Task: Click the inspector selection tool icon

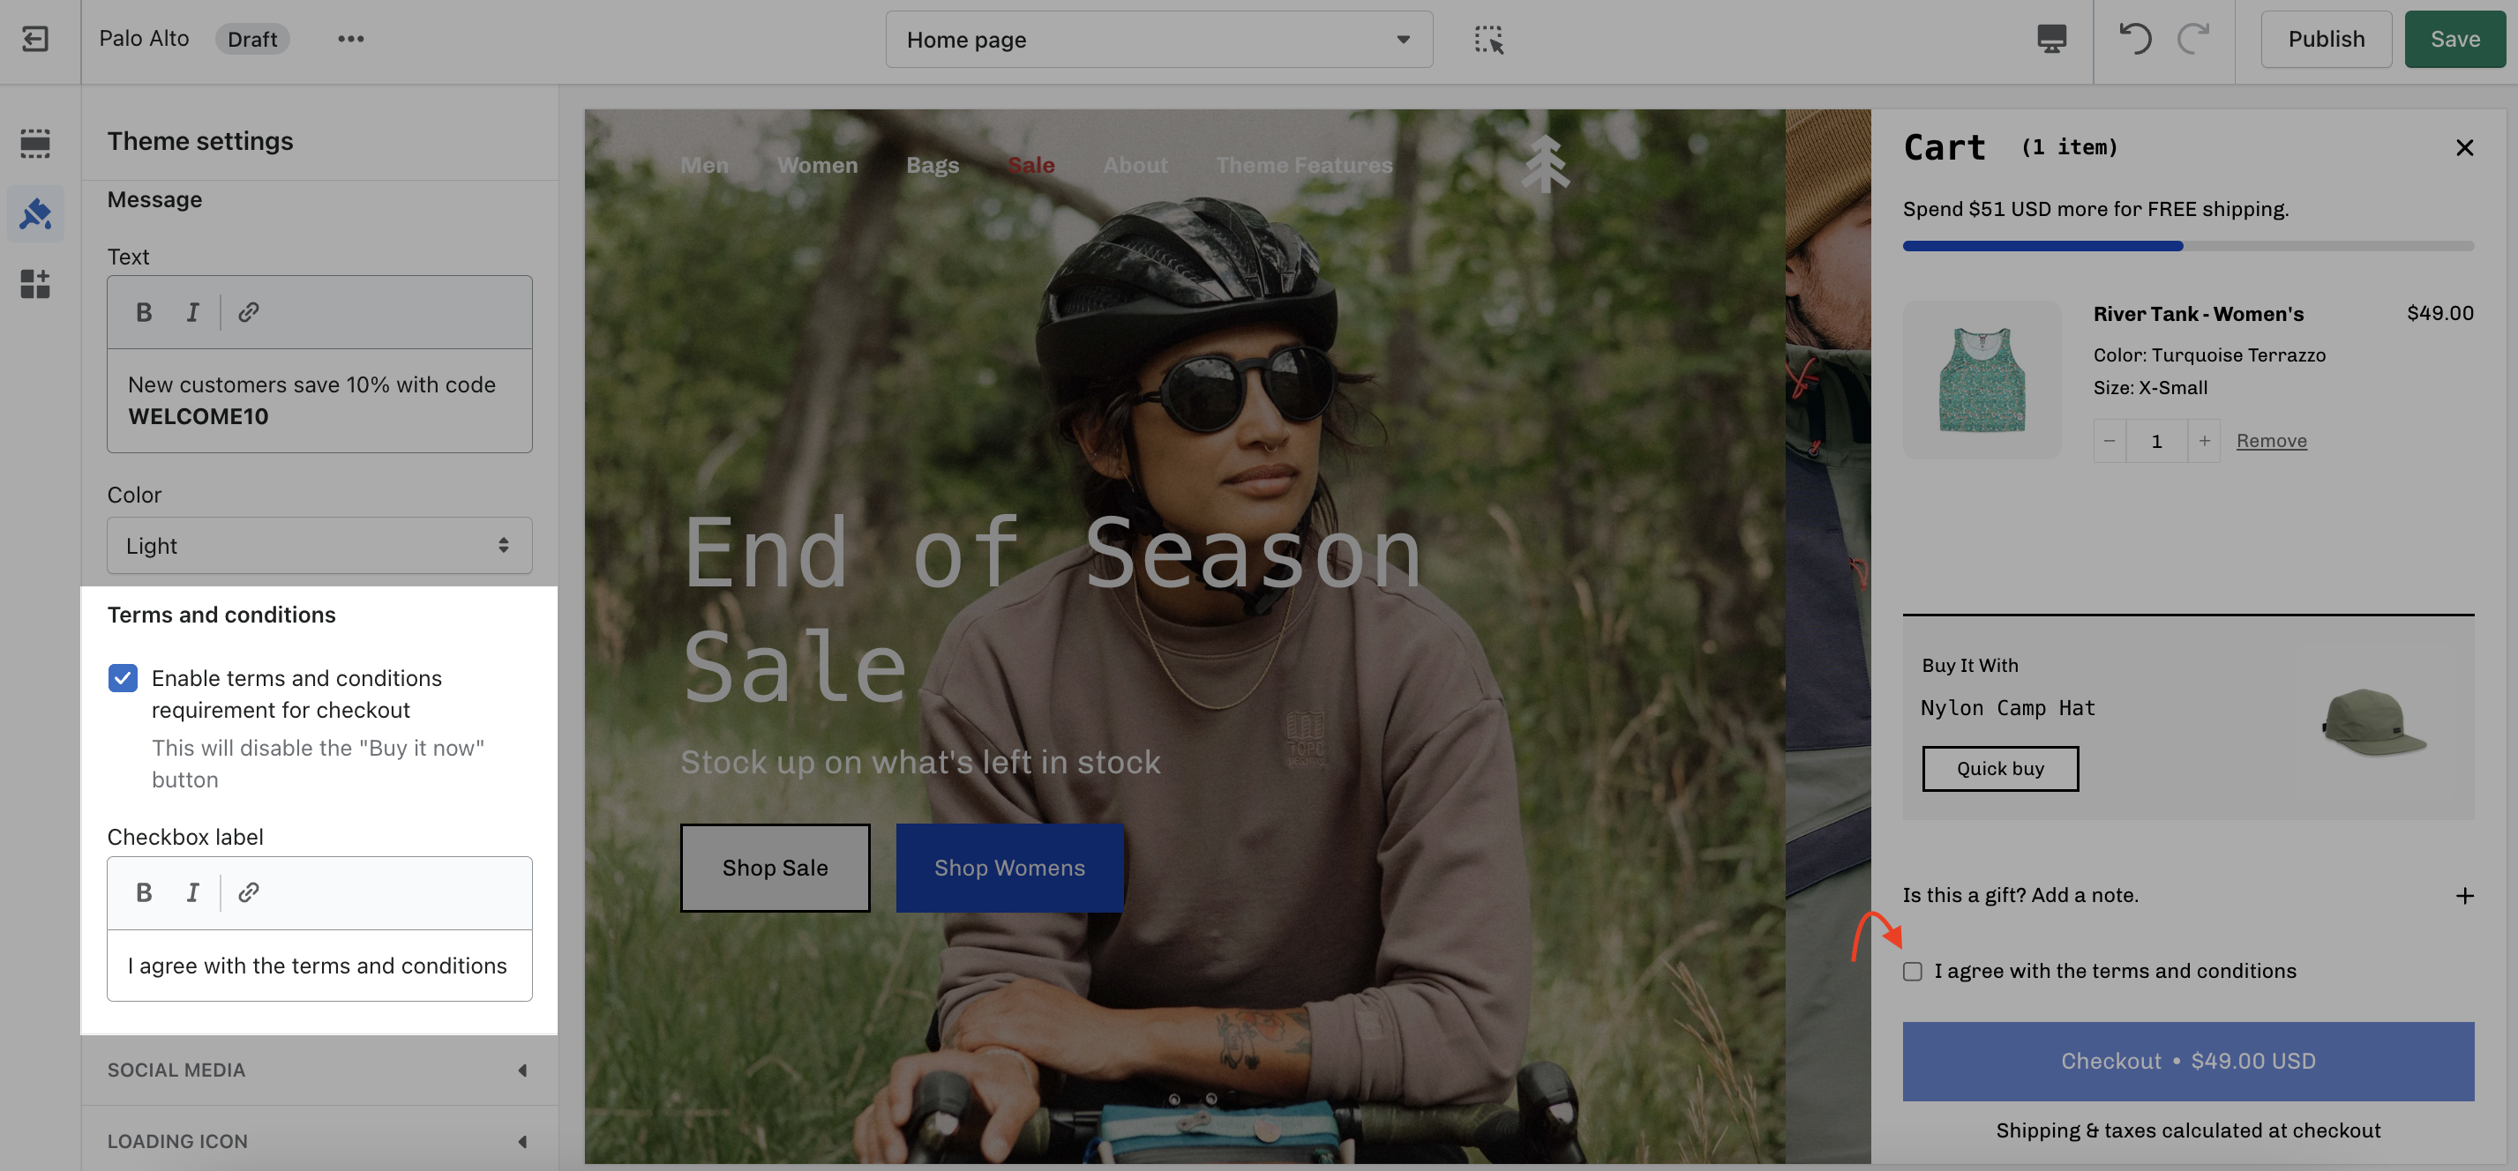Action: coord(1488,39)
